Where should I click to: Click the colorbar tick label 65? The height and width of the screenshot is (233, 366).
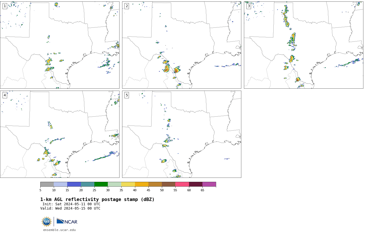pyautogui.click(x=202, y=190)
